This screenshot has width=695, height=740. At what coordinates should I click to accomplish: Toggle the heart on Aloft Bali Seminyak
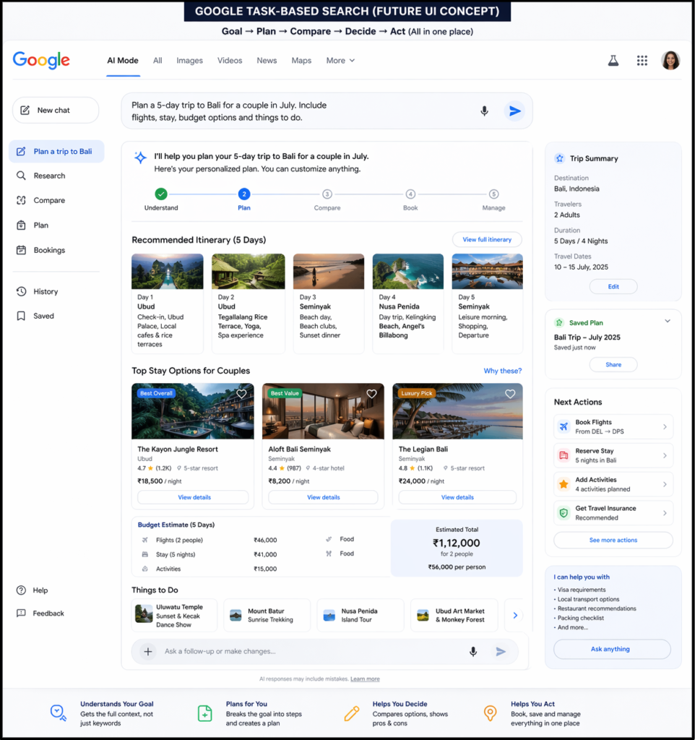pos(371,394)
